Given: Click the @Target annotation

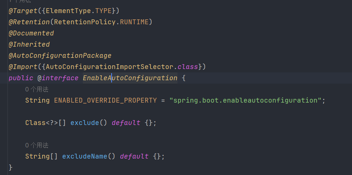Looking at the screenshot, I should [x=22, y=11].
